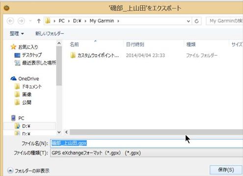Select D:¥ in the address breadcrumb
The image size is (243, 176).
point(77,21)
